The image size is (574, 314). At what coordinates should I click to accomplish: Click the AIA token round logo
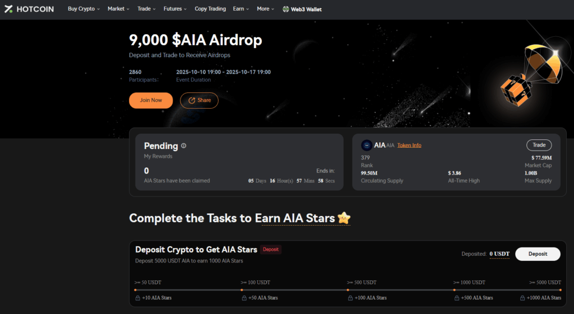point(367,145)
